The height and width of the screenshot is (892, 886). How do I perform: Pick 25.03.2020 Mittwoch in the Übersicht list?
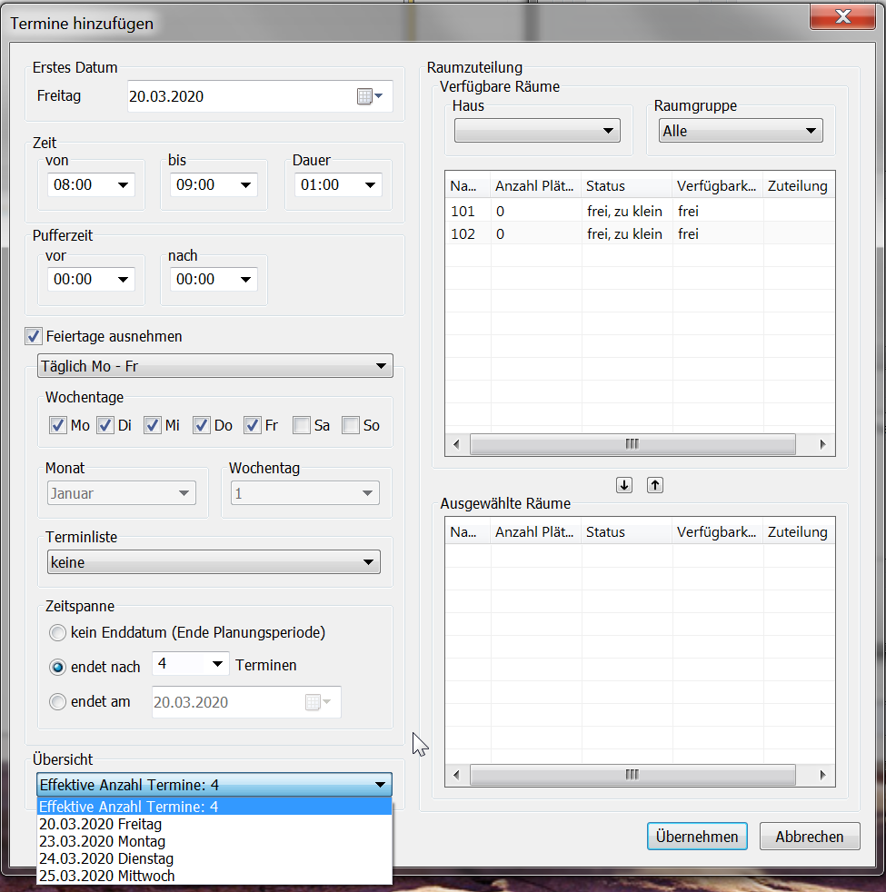click(106, 876)
